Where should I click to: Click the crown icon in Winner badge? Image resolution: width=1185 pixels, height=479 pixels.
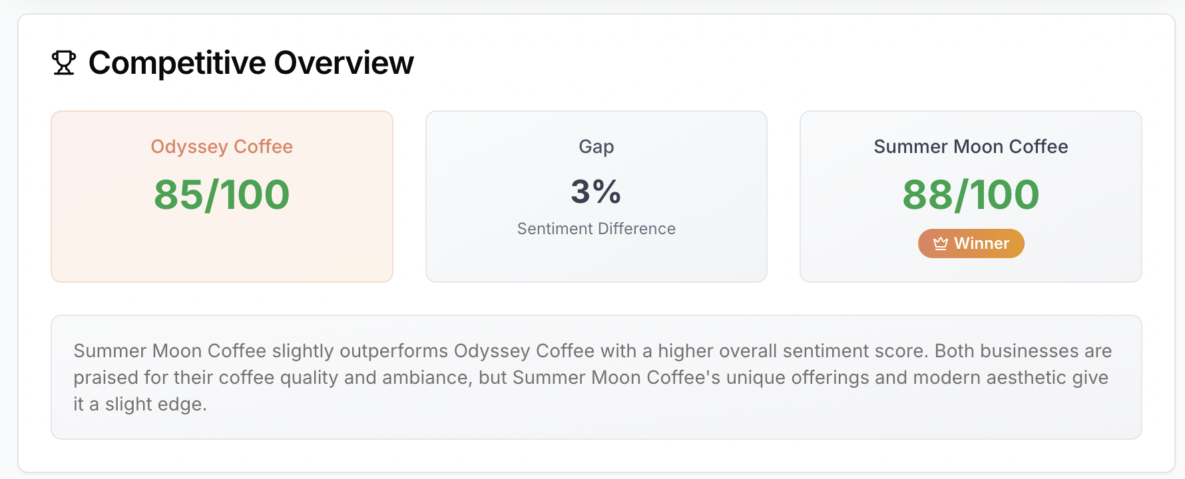tap(940, 243)
